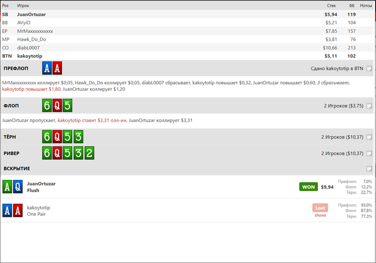The width and height of the screenshot is (376, 263).
Task: Click the red Q card in the turn row
Action: (57, 136)
